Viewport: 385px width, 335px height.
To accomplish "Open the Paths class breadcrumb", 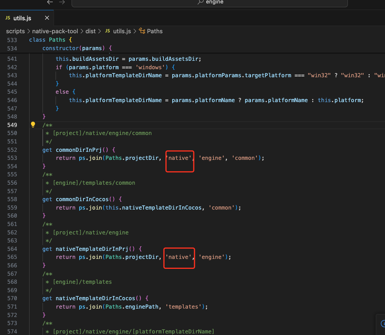I will [x=155, y=31].
